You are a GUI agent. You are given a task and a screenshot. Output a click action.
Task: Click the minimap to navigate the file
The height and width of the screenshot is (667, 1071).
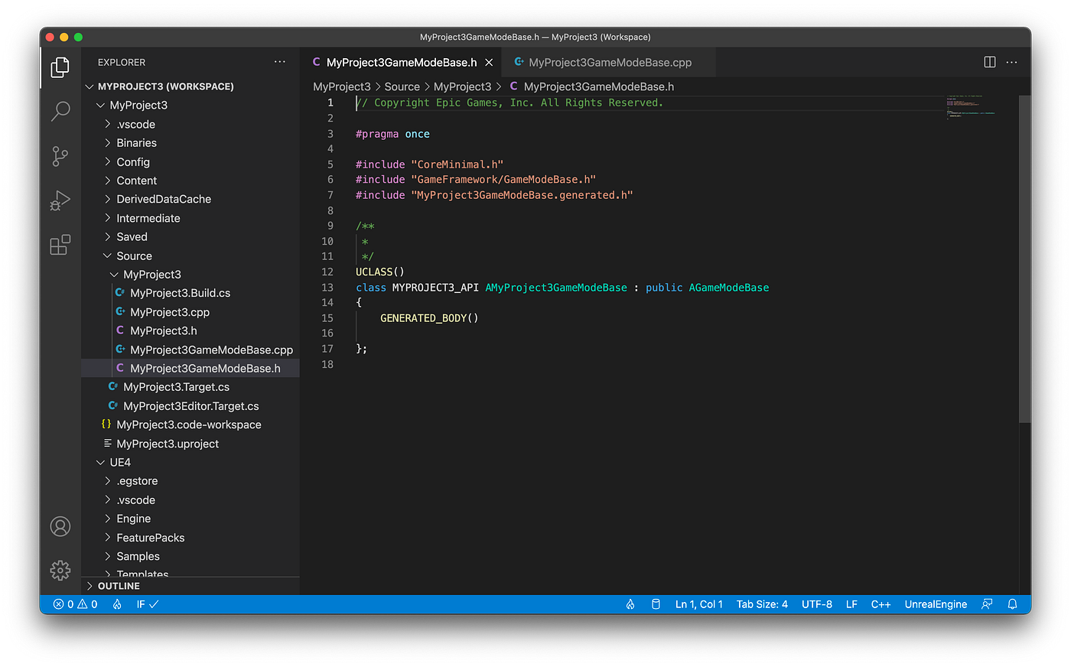tap(968, 107)
